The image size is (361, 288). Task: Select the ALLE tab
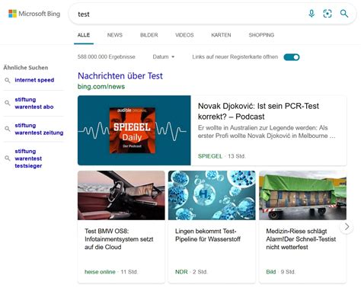(84, 35)
